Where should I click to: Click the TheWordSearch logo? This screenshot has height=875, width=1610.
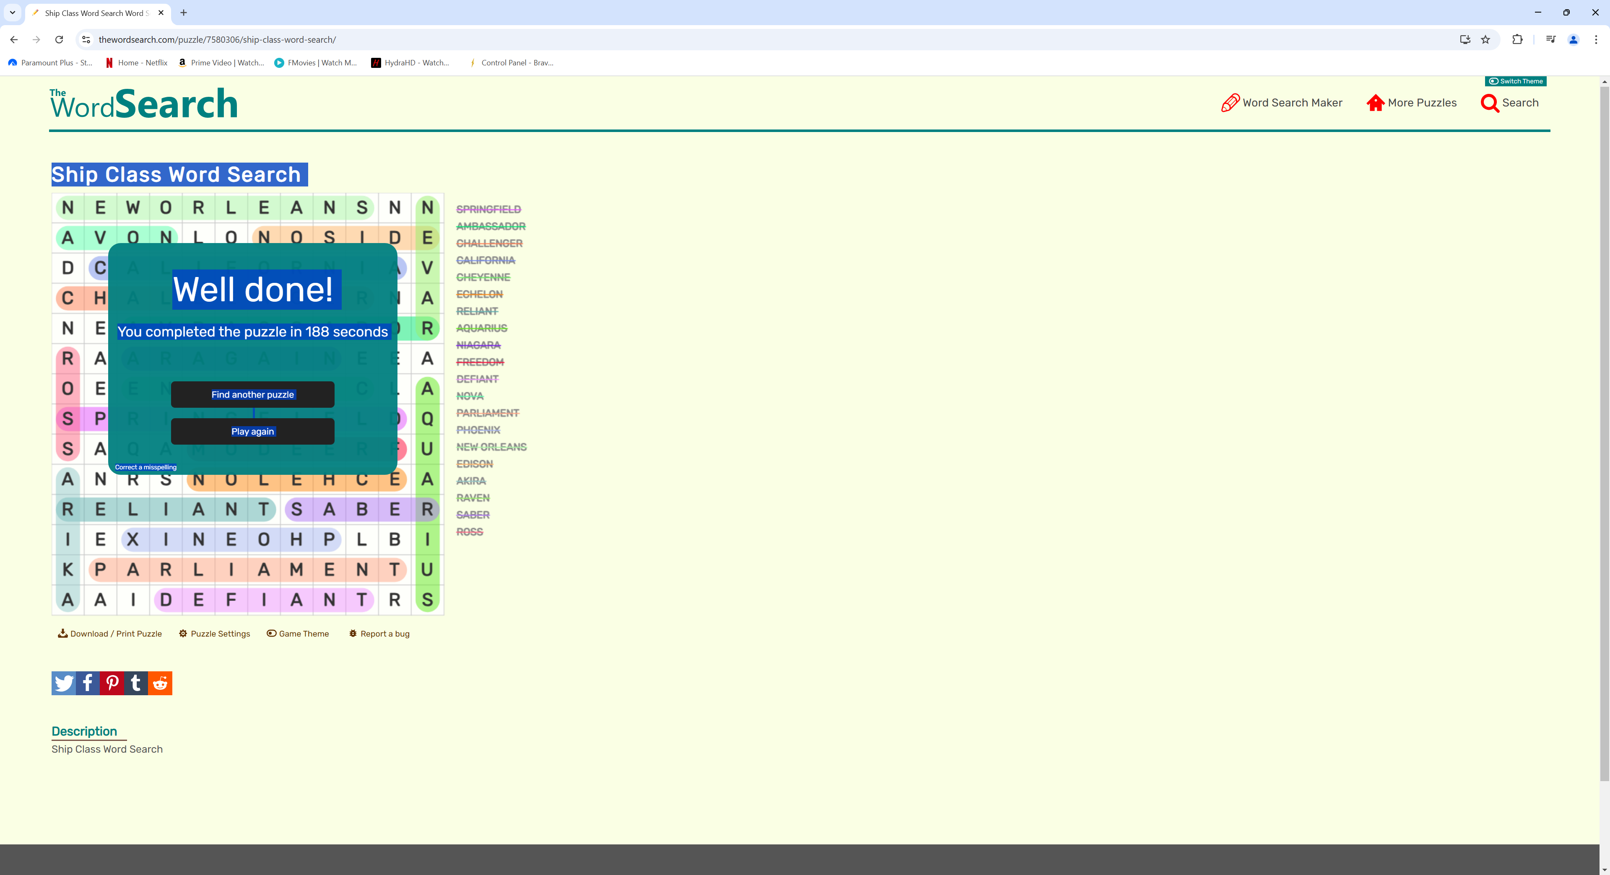coord(144,104)
